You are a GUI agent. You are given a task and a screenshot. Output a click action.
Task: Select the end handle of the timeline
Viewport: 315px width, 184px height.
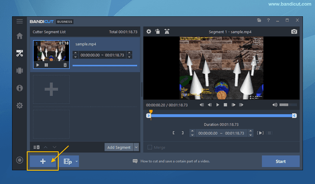point(294,116)
